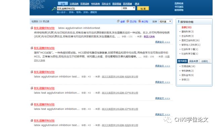Open title link of the HCG试验 result
The image size is (215, 129).
coord(44,48)
